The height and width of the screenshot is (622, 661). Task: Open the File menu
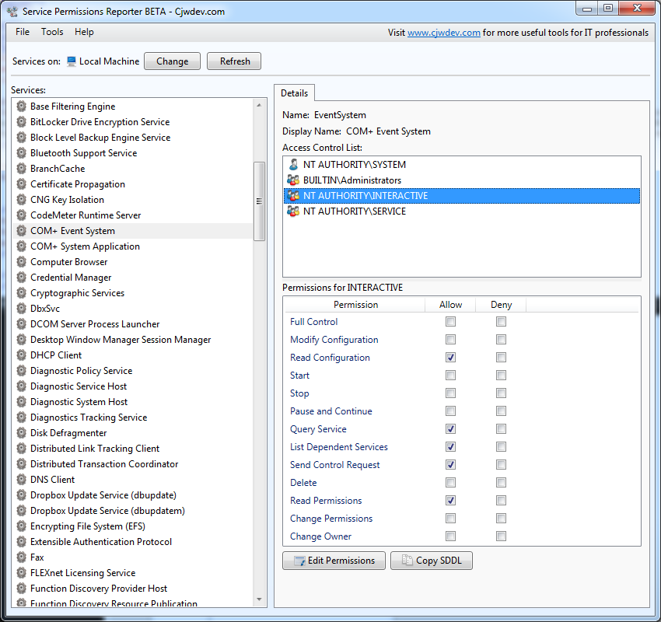click(x=23, y=32)
